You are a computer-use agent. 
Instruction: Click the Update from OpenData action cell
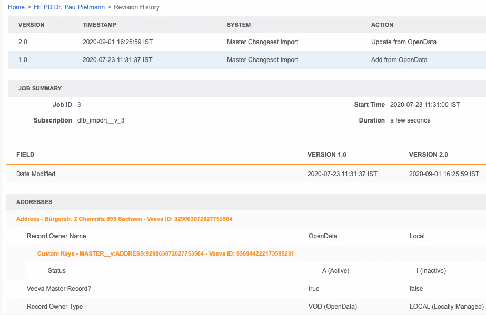tap(403, 42)
